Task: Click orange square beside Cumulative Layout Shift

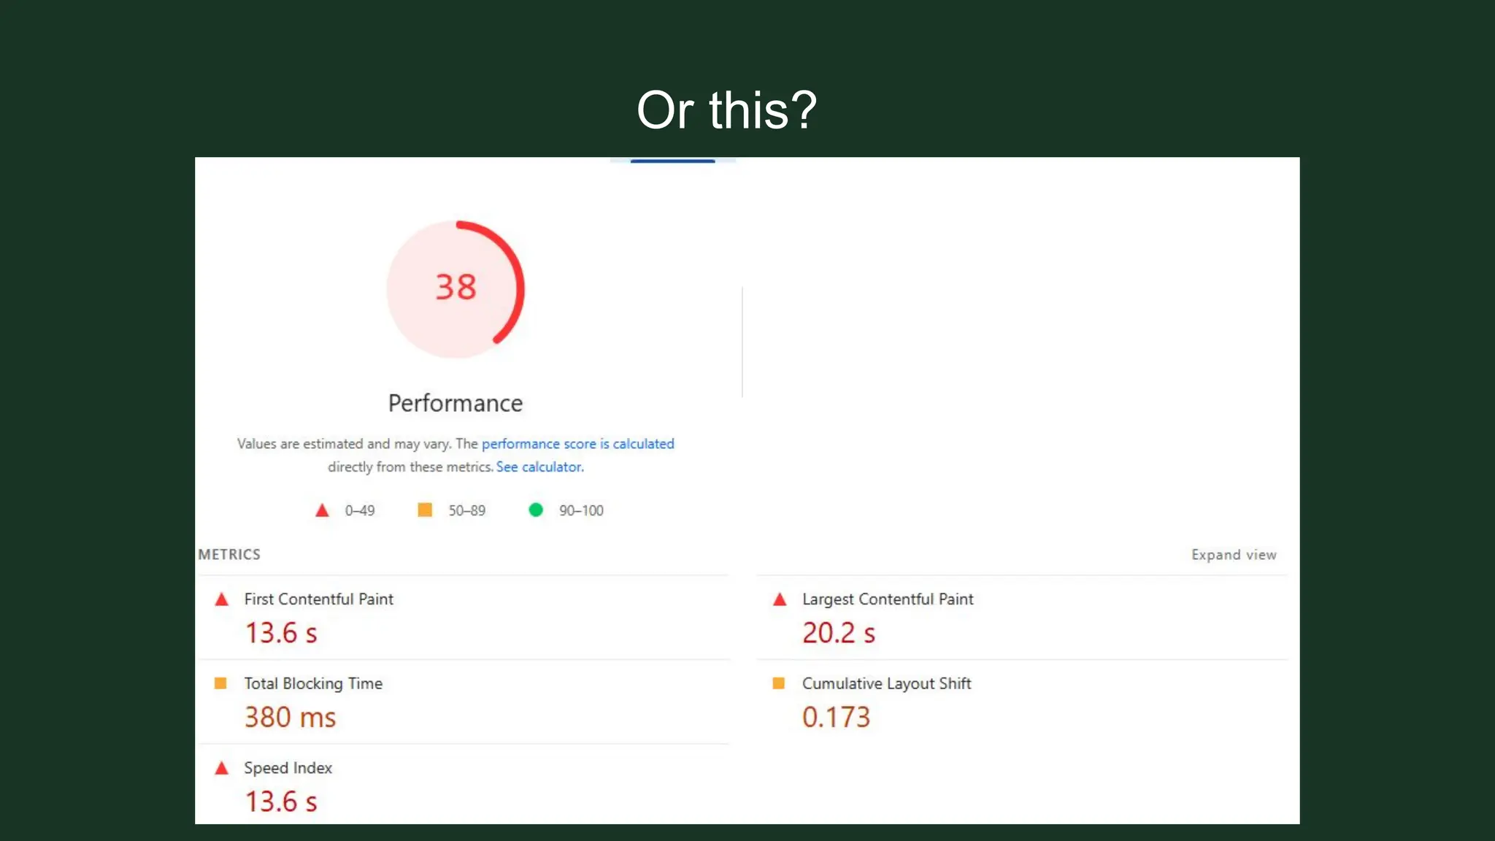Action: [779, 683]
